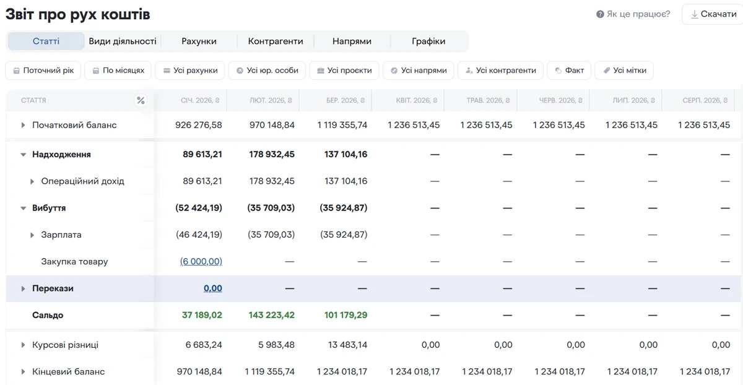Expand the Зарплата row
The width and height of the screenshot is (743, 385).
(x=32, y=235)
